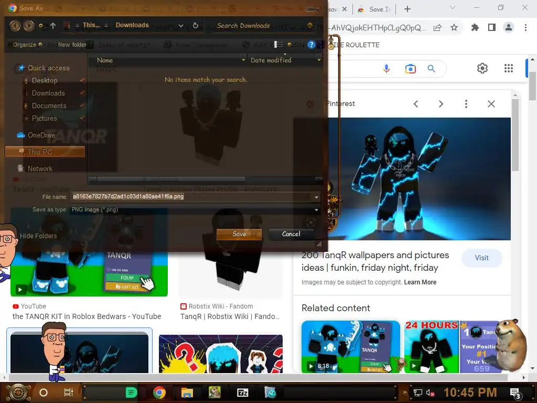Select Downloads in Quick access
Screen dimensions: 537x403
coord(48,93)
